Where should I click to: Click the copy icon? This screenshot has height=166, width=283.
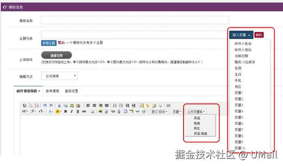click(65, 106)
